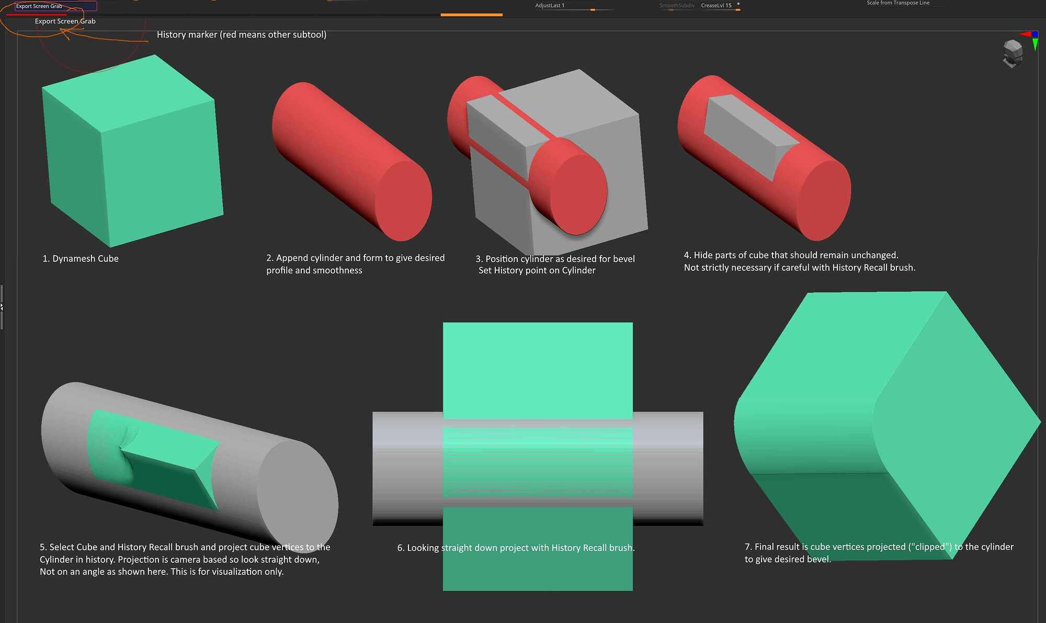Click the red axis arrow in the orientation gizmo
Viewport: 1046px width, 623px height.
(x=1025, y=34)
